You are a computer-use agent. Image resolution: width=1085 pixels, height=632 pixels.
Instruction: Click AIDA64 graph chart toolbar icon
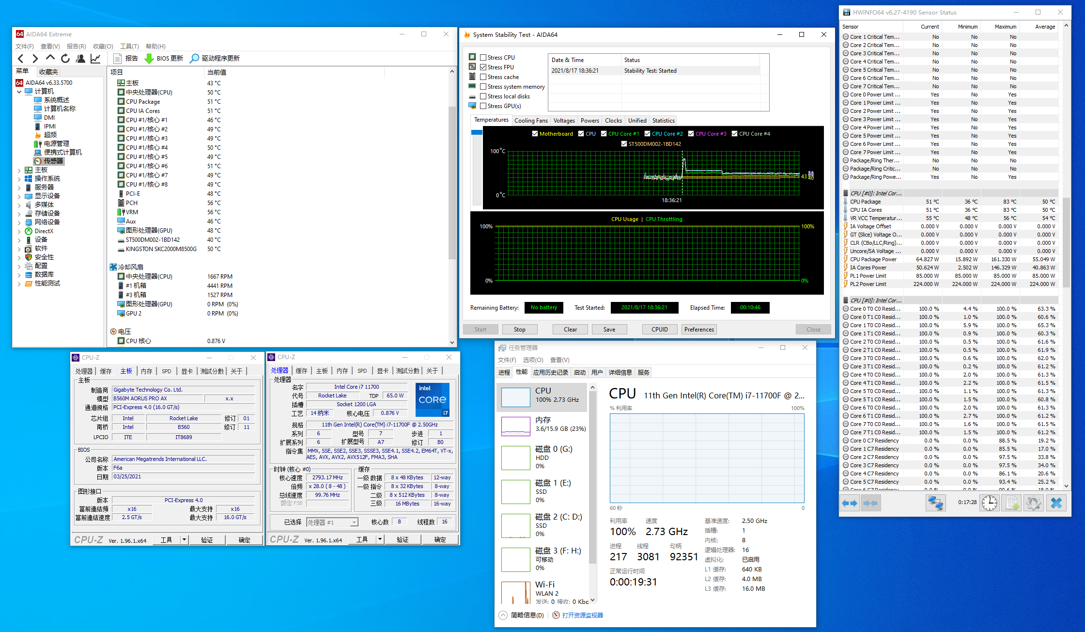[95, 59]
